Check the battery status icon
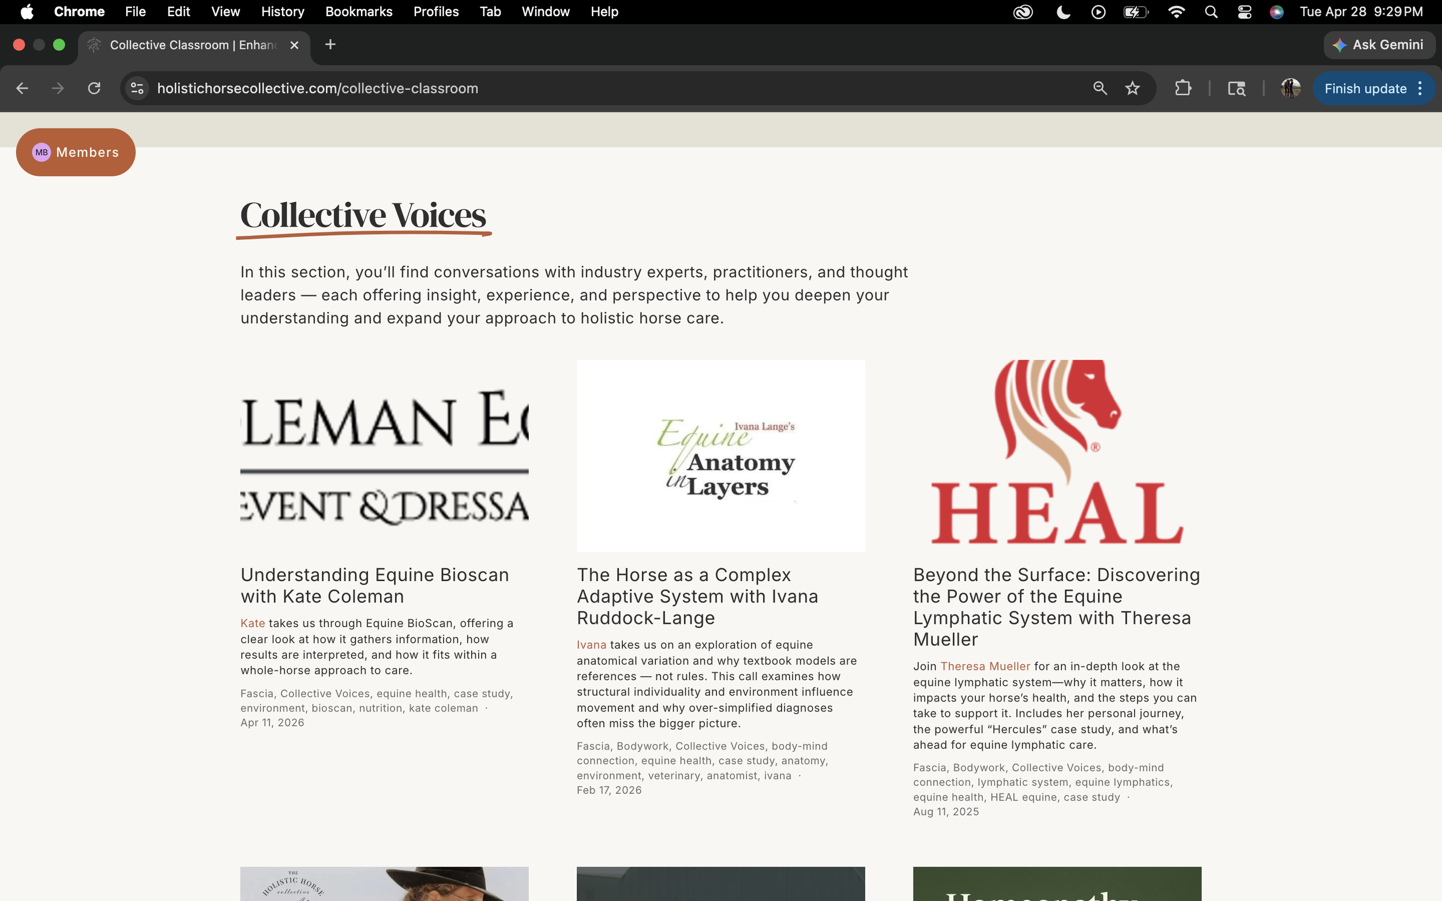Image resolution: width=1442 pixels, height=901 pixels. click(x=1136, y=12)
